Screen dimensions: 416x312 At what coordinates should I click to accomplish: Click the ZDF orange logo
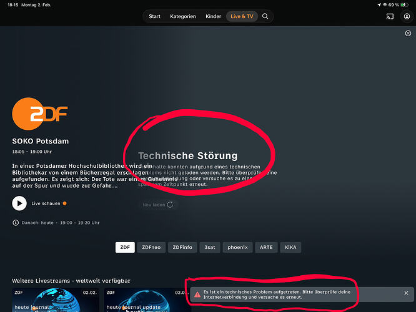click(39, 114)
